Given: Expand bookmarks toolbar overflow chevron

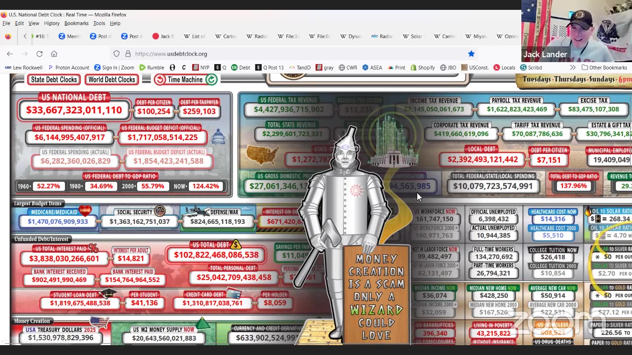Looking at the screenshot, I should click(573, 68).
